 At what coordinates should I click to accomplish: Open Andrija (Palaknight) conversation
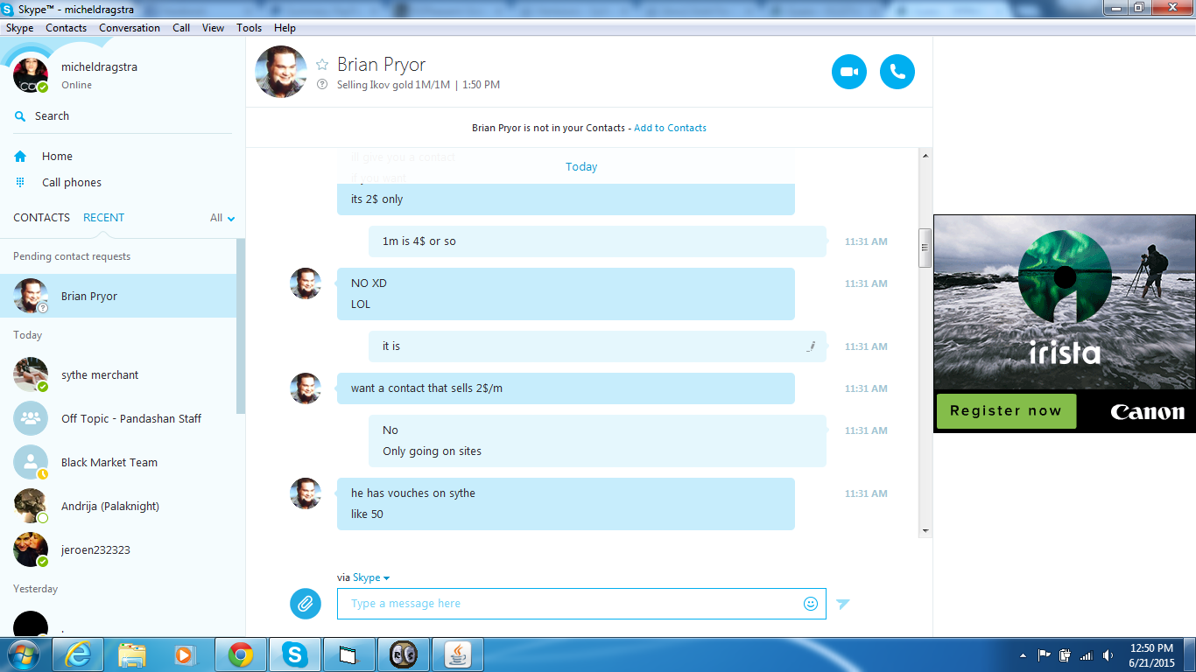[118, 506]
